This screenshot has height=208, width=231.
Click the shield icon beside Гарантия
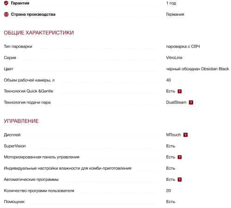click(6, 3)
